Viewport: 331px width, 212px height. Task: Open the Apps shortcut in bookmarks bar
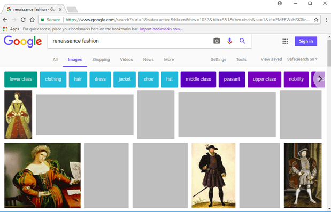[x=11, y=29]
